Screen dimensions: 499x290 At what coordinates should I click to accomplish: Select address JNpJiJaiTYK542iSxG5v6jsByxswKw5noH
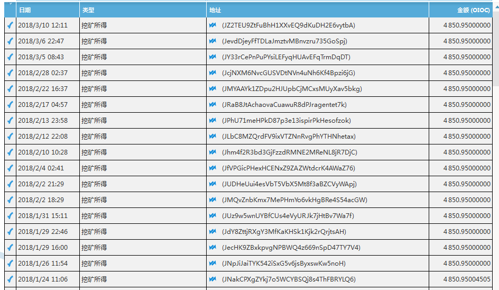283,263
